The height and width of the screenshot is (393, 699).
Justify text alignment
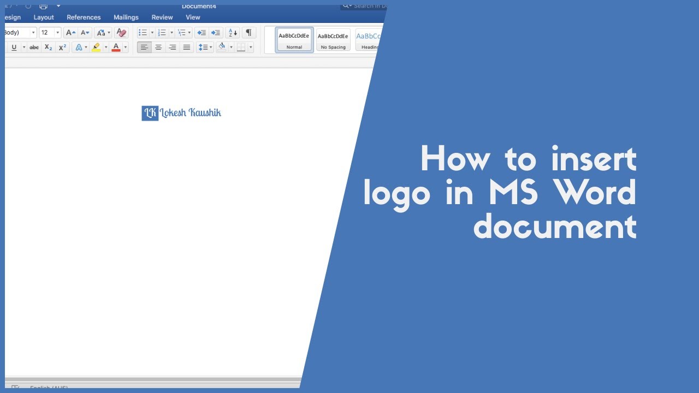187,47
